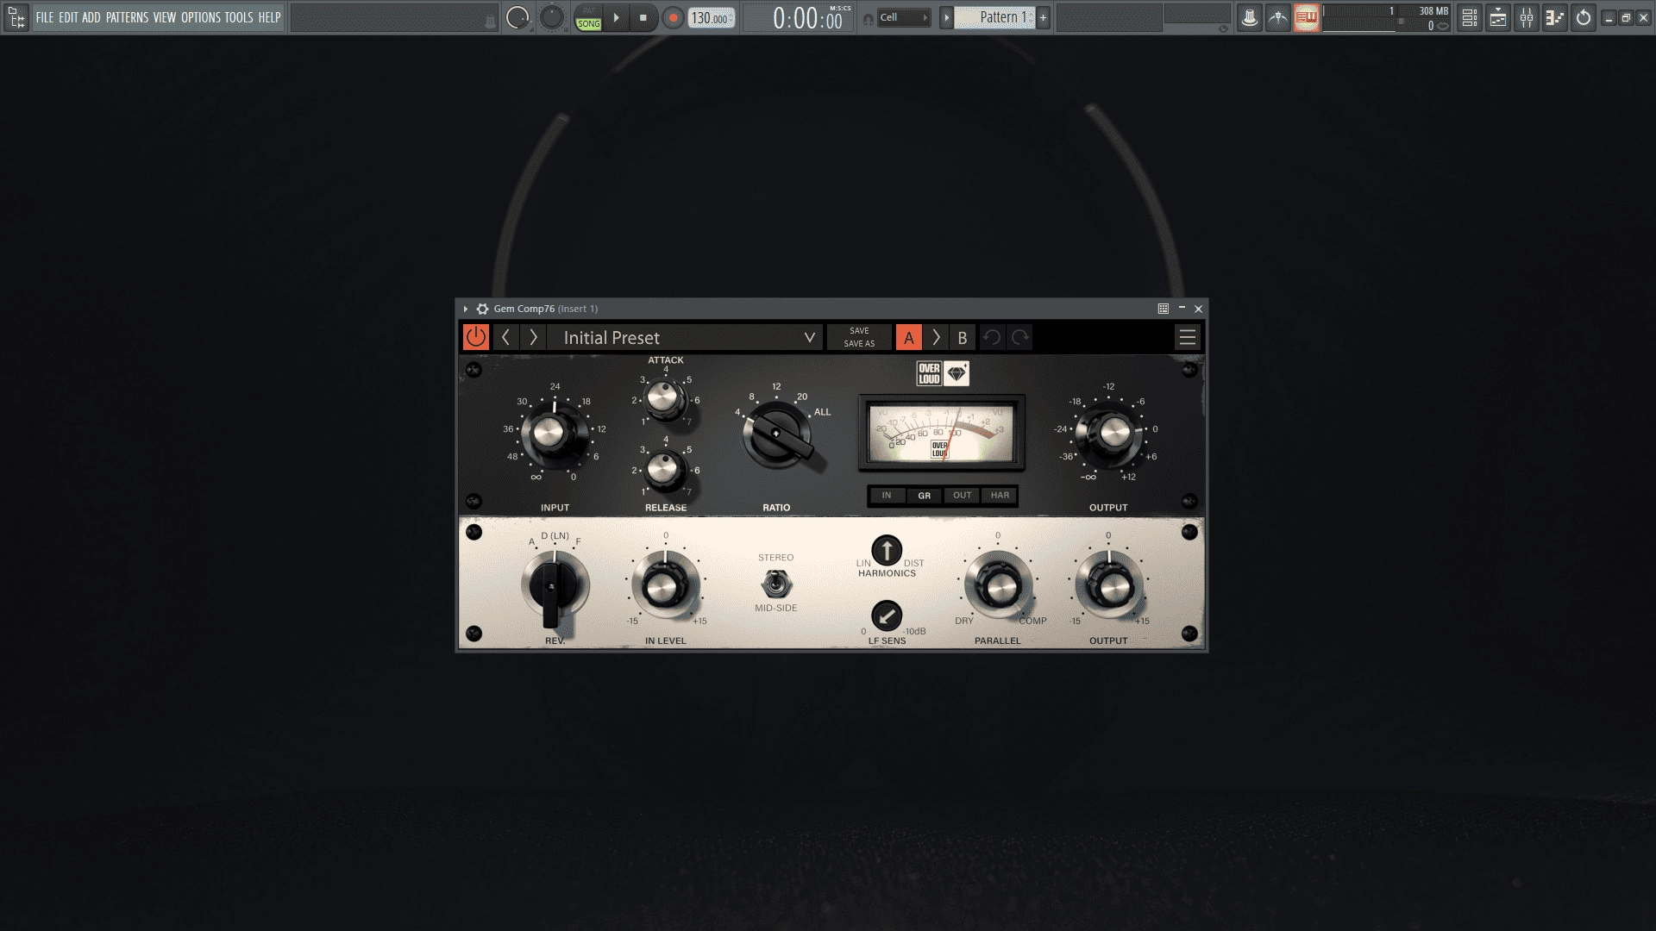Click the master pitch knob in toolbar

[551, 17]
